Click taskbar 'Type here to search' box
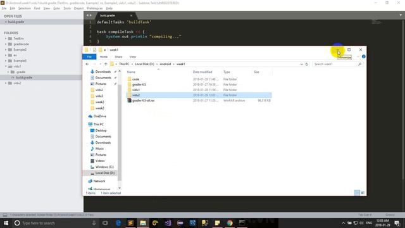Screen dimensions: 405x228 tap(56, 223)
